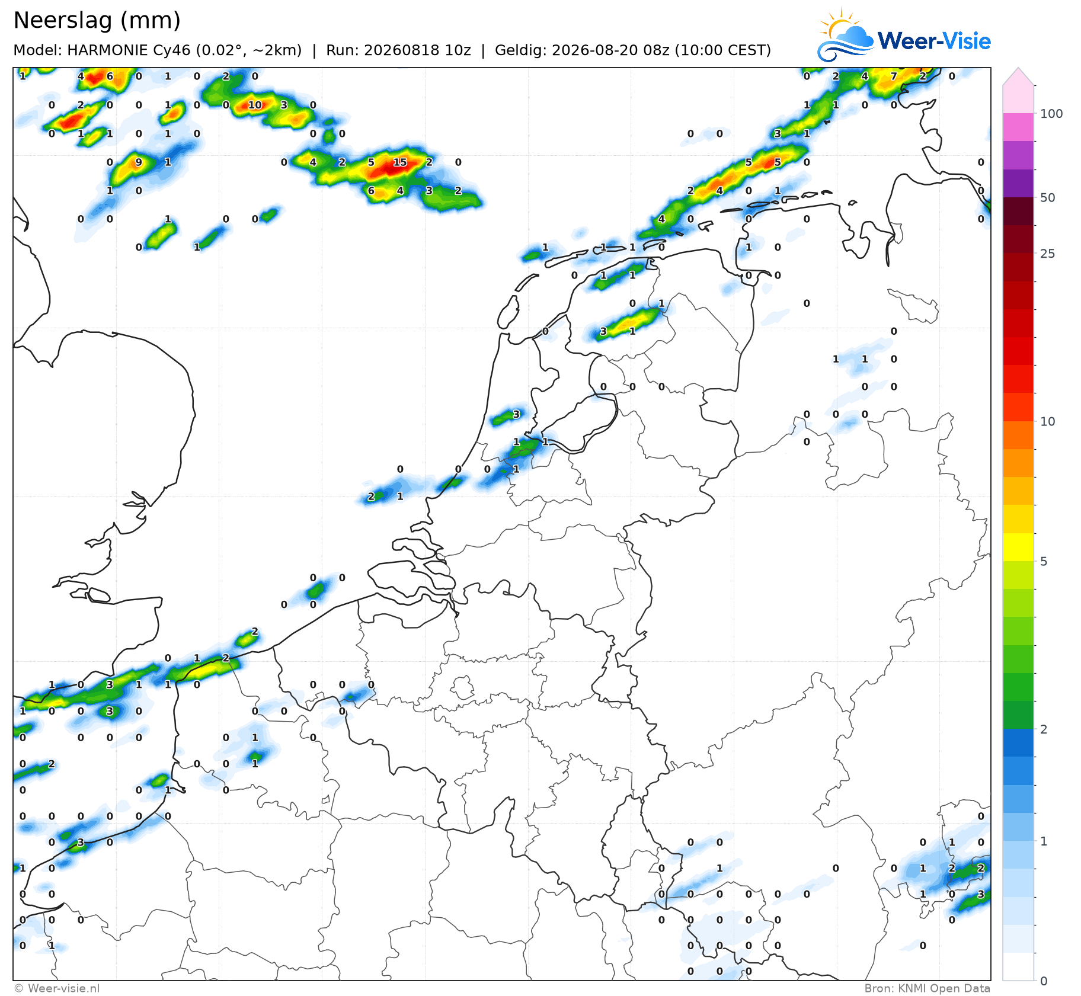Click the Bron: KNMI Open Data credit
1081x996 pixels.
pyautogui.click(x=928, y=988)
